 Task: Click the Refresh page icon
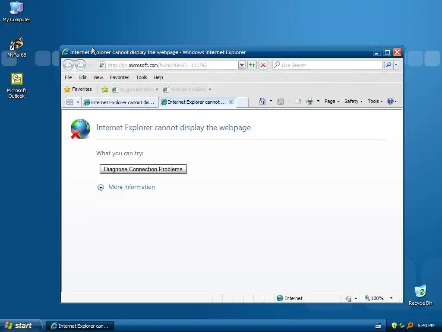point(252,65)
